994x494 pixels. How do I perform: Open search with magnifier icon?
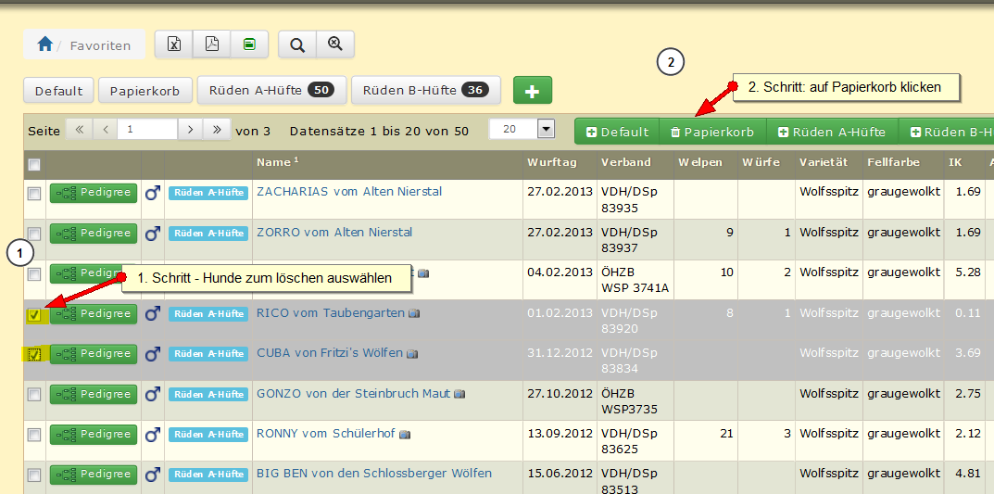[297, 44]
